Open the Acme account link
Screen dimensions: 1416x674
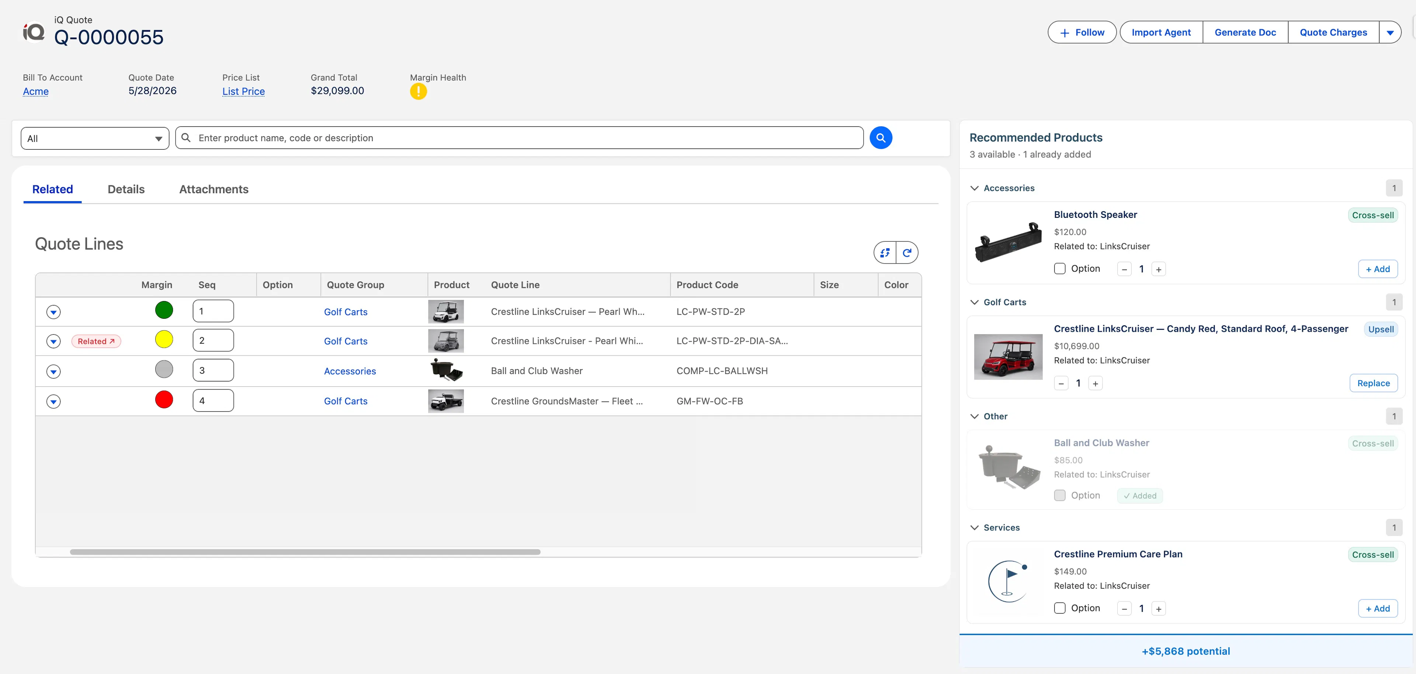pyautogui.click(x=36, y=92)
